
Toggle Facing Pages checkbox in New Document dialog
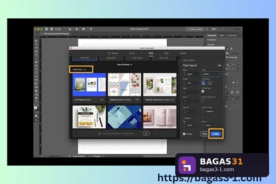(x=203, y=92)
